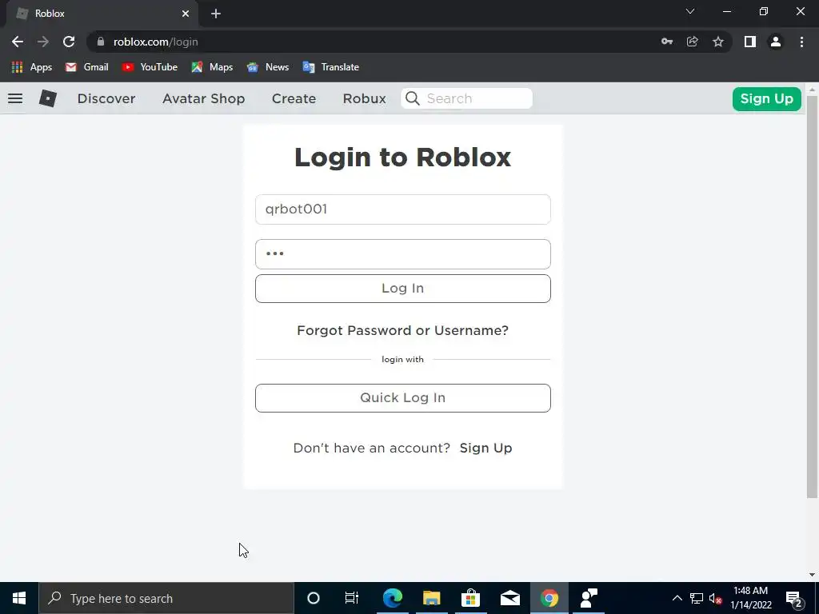Click the Quick Log In button
This screenshot has width=819, height=614.
tap(403, 398)
